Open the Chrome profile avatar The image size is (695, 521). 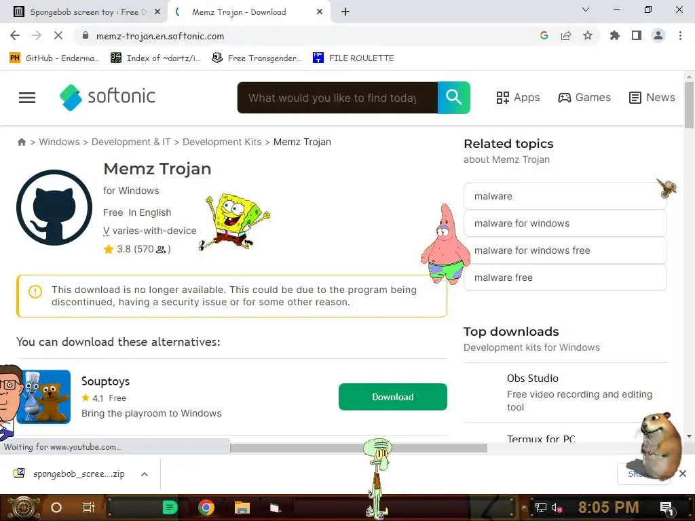(x=658, y=35)
